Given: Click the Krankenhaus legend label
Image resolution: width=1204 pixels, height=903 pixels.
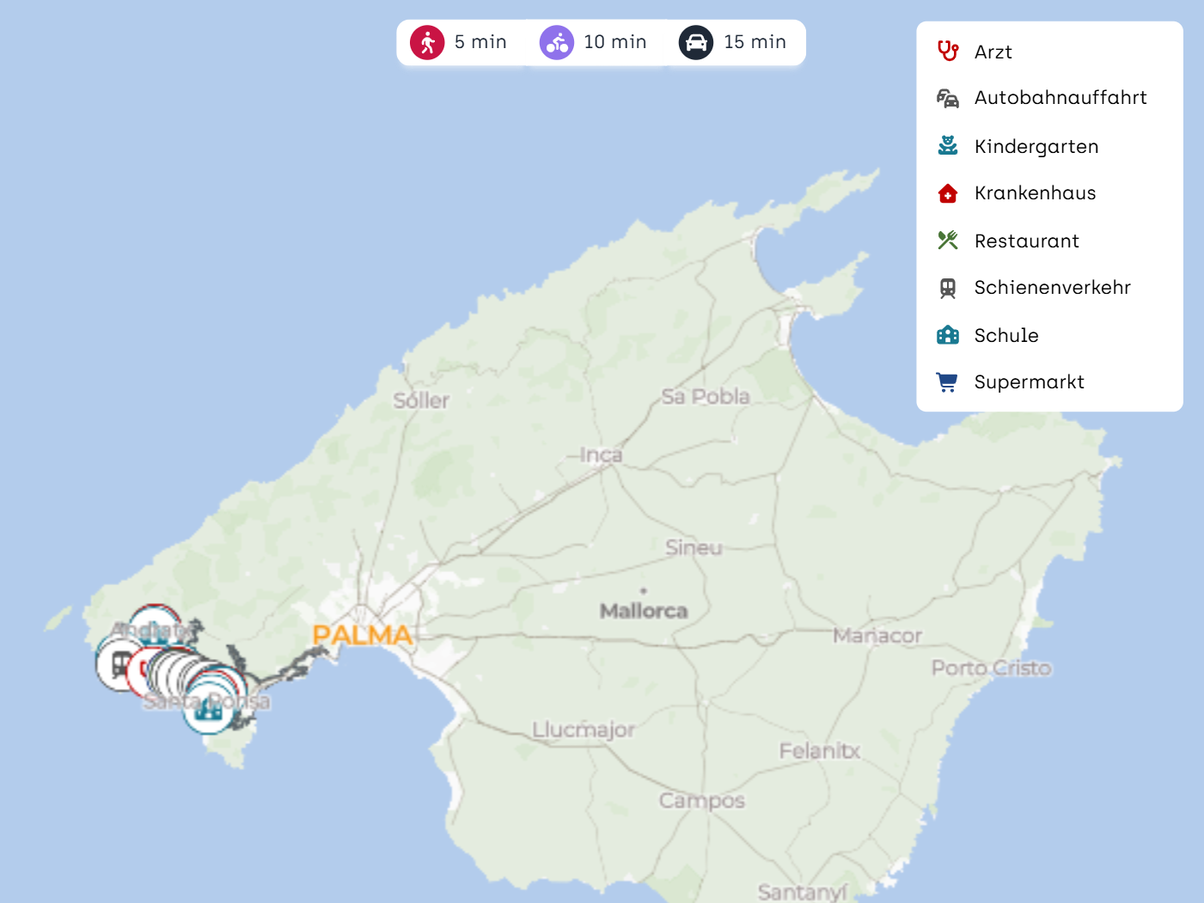Looking at the screenshot, I should (1035, 193).
